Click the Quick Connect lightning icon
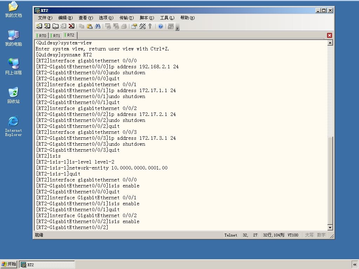Viewport: 359px width, 269px height. (47, 26)
